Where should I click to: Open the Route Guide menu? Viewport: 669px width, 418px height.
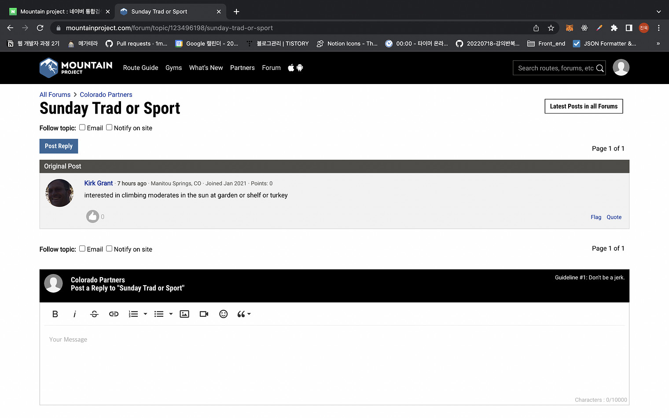coord(140,68)
